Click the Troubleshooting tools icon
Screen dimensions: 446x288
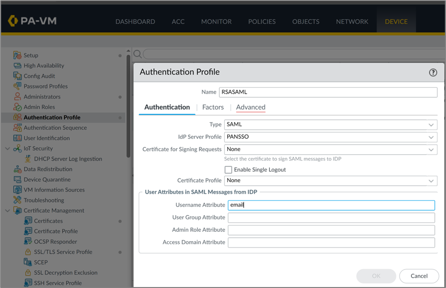(x=18, y=200)
